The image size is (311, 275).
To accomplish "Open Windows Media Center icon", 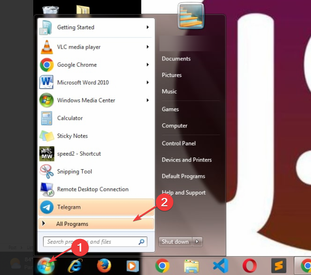I will pyautogui.click(x=46, y=100).
